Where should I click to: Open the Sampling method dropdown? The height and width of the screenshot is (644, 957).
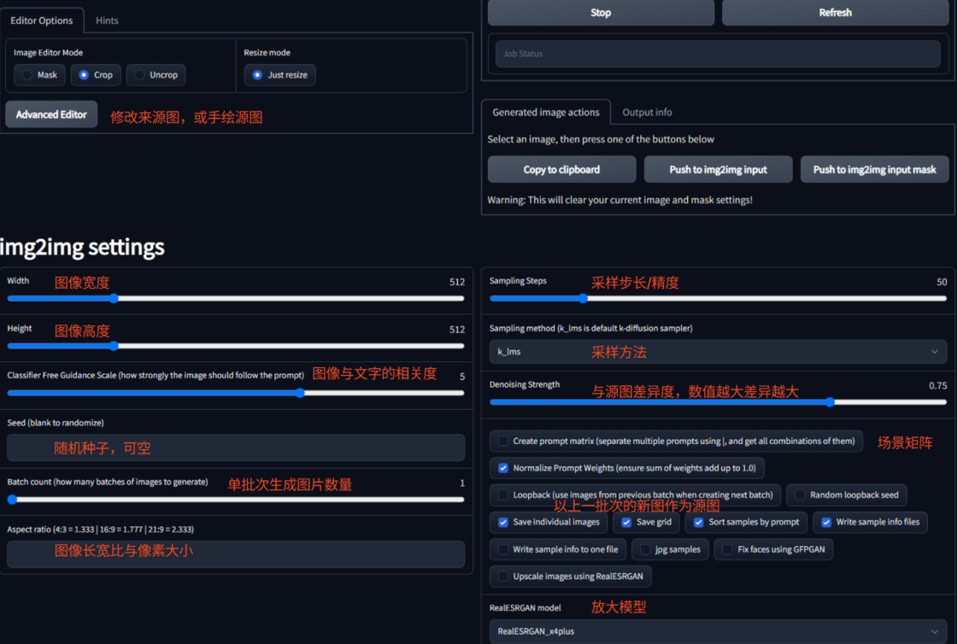coord(718,351)
